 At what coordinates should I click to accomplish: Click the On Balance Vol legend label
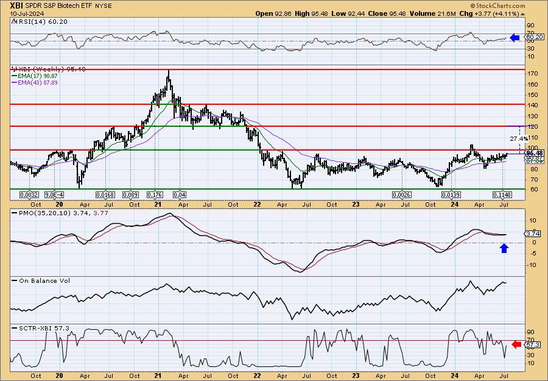[x=44, y=280]
